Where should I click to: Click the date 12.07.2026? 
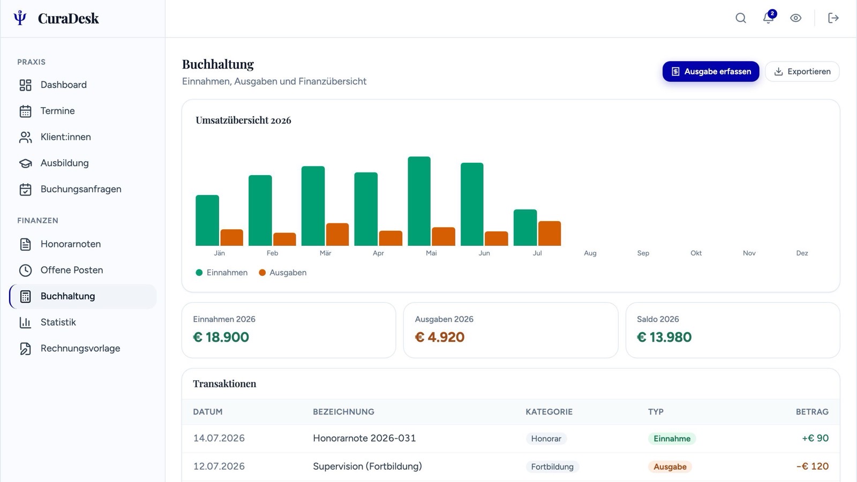coord(219,466)
